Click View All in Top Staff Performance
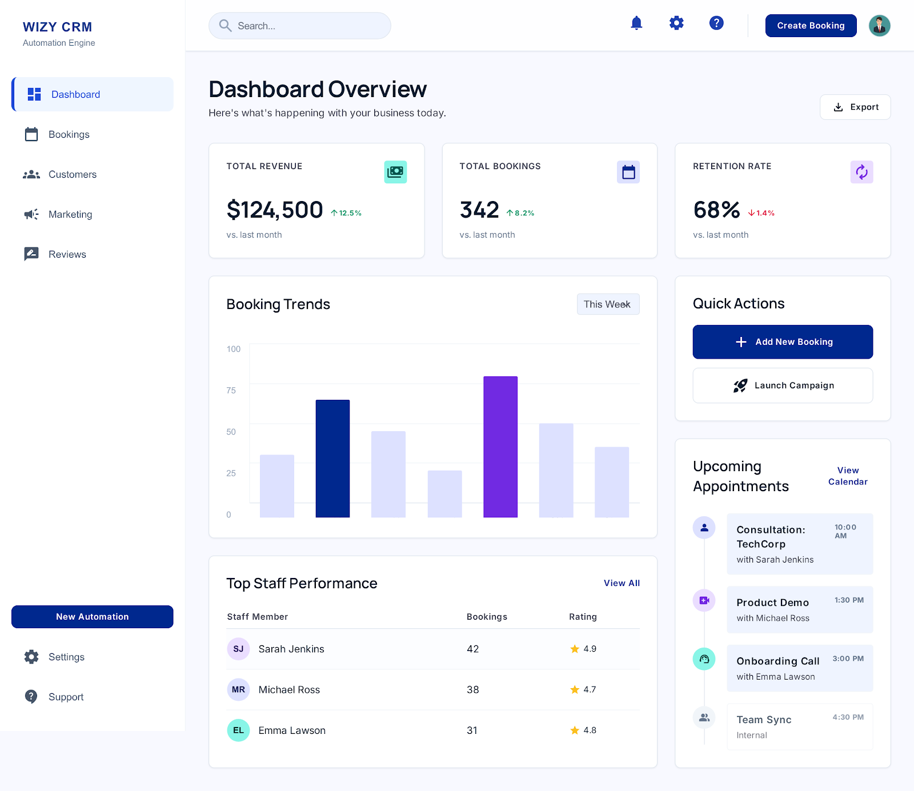The height and width of the screenshot is (791, 914). [x=621, y=583]
